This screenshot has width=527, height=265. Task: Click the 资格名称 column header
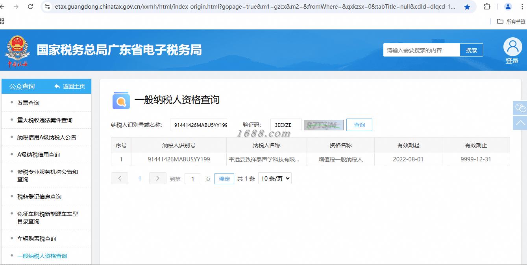pos(340,145)
